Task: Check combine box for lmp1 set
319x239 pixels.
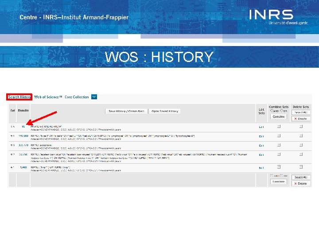Action: [x=279, y=167]
